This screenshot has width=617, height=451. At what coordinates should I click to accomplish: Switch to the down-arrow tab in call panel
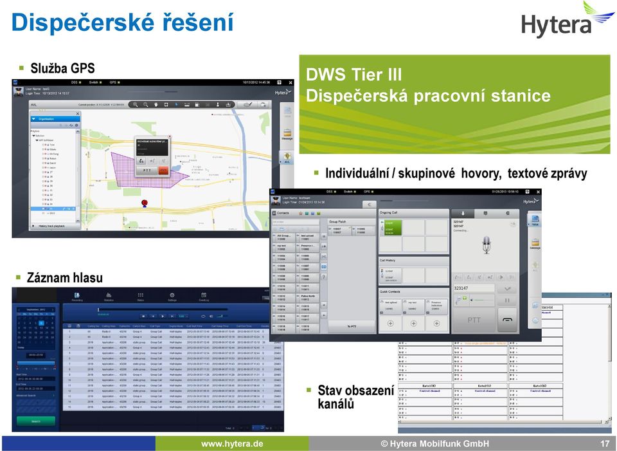463,213
